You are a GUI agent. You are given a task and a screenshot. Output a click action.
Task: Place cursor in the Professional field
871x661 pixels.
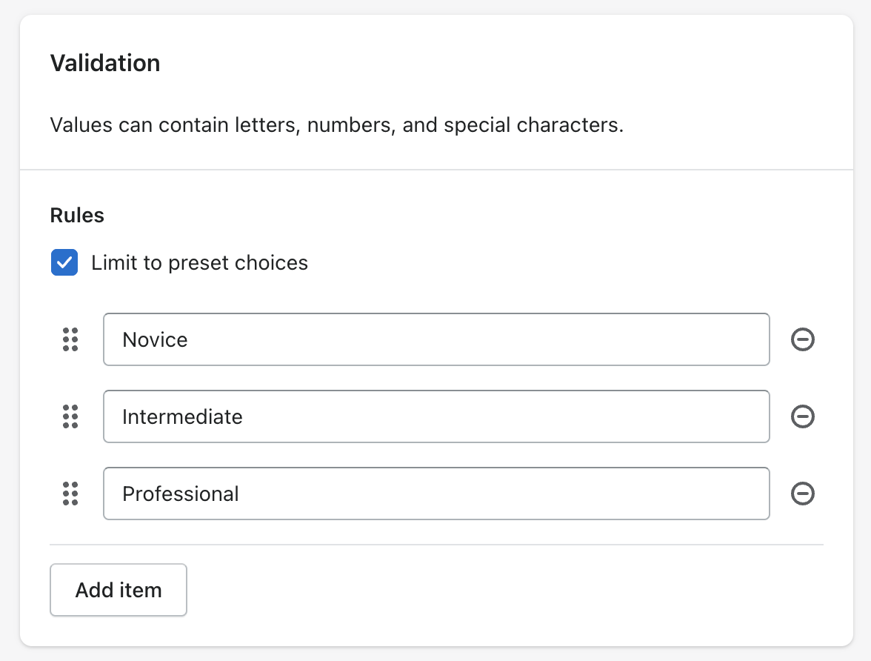pos(436,494)
